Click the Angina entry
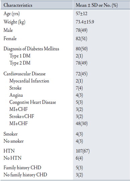Image resolution: width=130 pixels, height=181 pixels. (x=16, y=95)
